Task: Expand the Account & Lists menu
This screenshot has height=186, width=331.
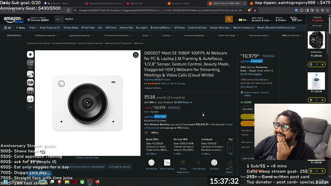Action: (261, 19)
